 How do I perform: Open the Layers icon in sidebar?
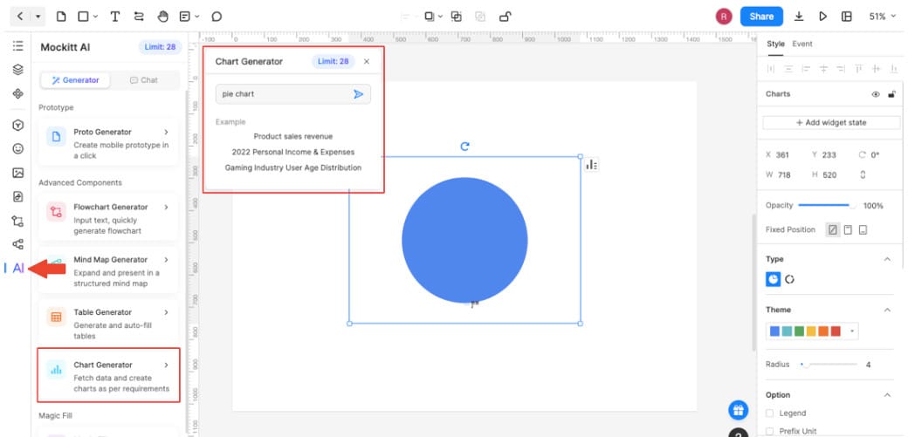click(18, 70)
